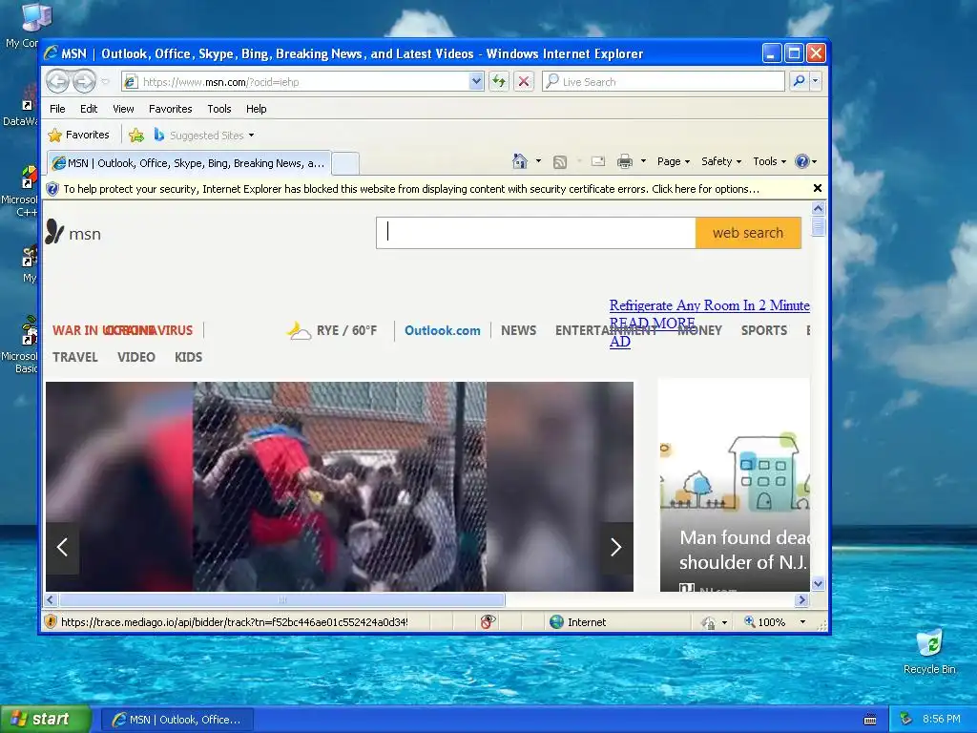Image resolution: width=977 pixels, height=733 pixels.
Task: Click the Help question mark icon
Action: point(801,161)
